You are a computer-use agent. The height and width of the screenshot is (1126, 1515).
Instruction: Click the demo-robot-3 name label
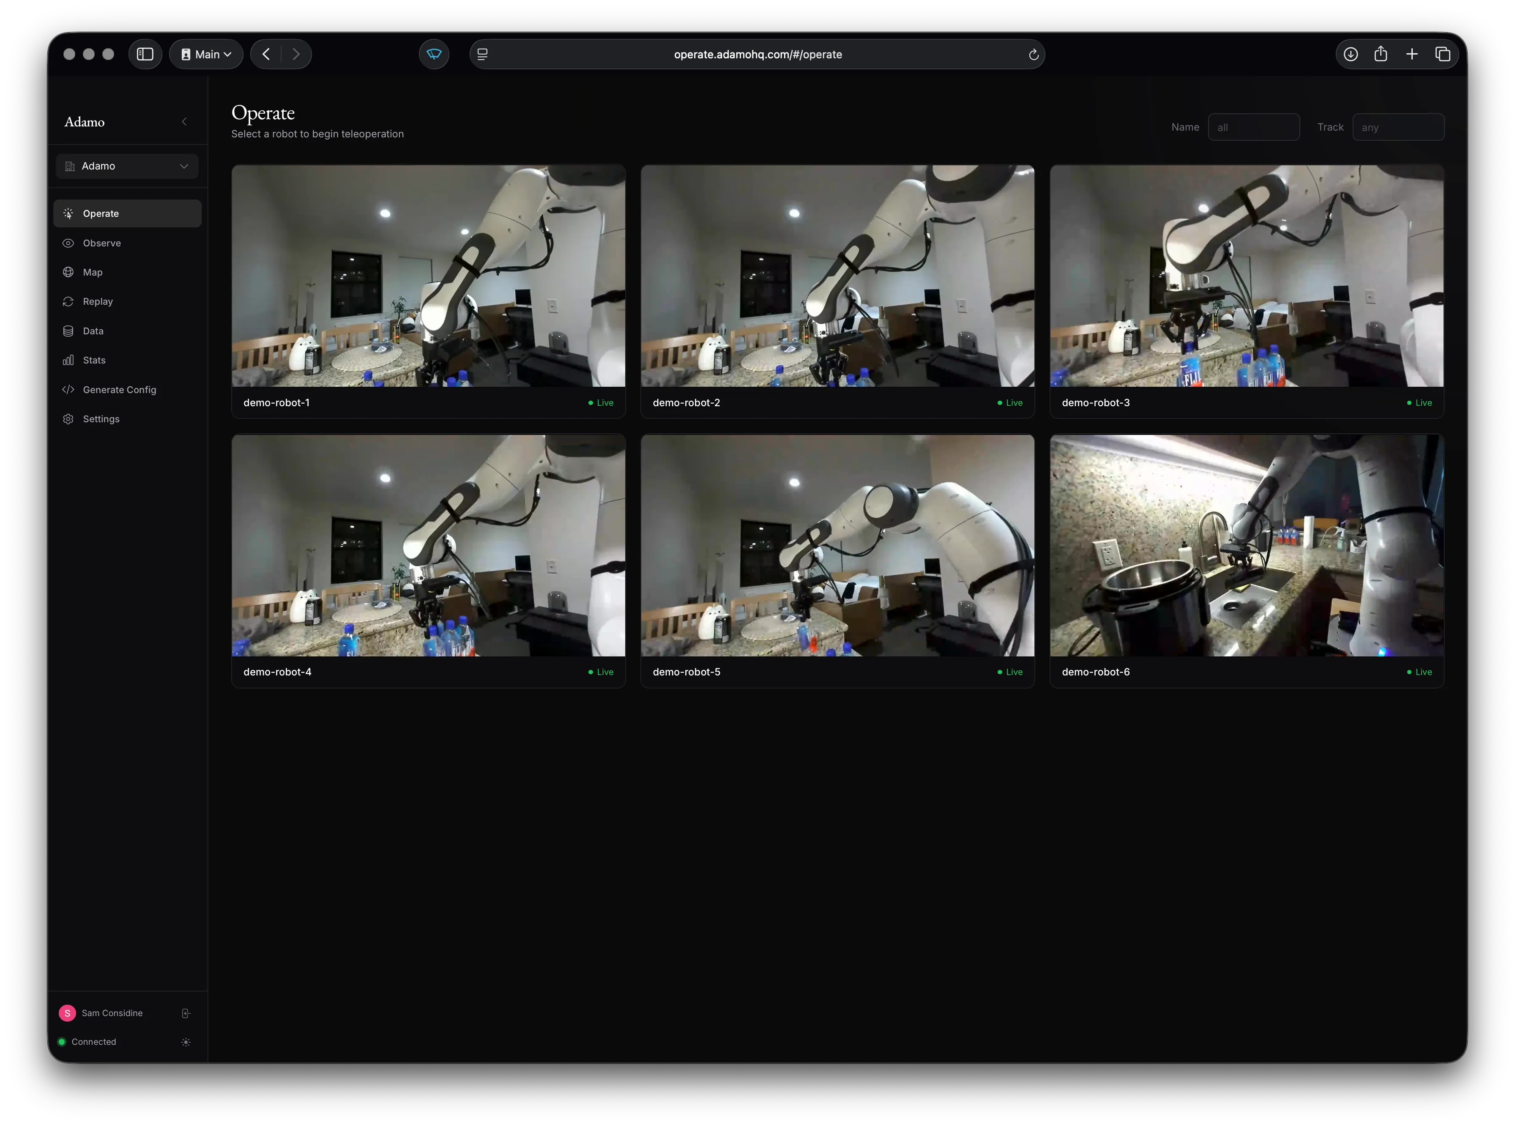[x=1095, y=402]
